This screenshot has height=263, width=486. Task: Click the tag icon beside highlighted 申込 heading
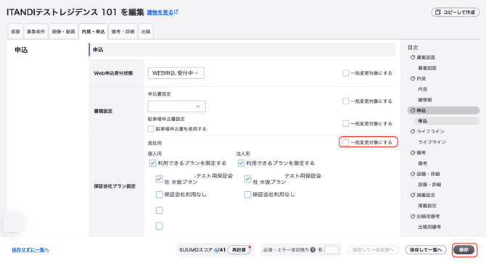point(413,110)
